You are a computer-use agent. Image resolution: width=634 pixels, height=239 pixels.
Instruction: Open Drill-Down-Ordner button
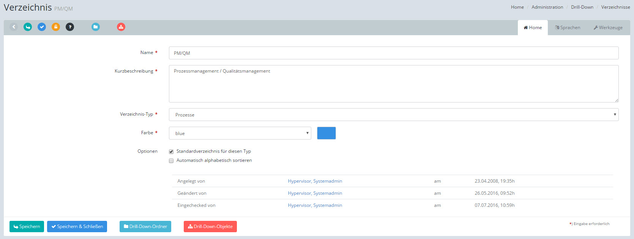coord(145,227)
